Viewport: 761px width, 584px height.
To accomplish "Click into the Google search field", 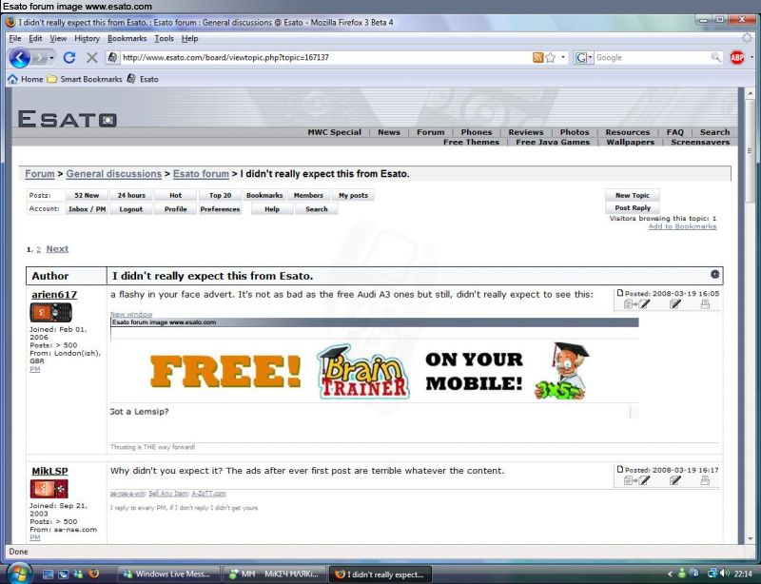I will click(652, 57).
